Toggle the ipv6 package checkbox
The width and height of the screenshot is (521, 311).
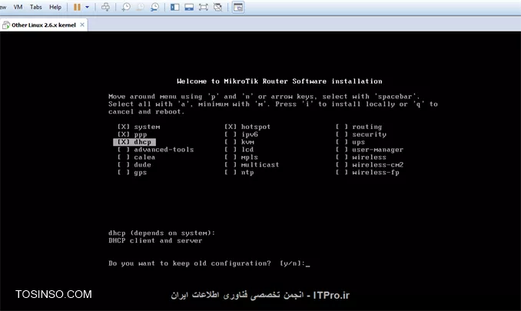coord(231,134)
